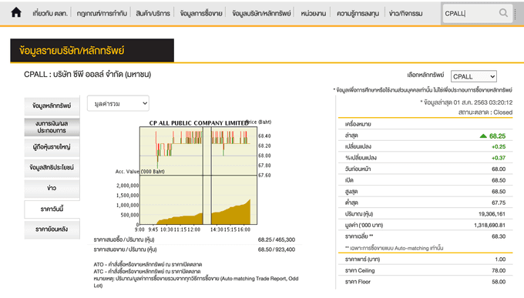524x298 pixels.
Task: Select the ข่าว side tab
Action: (52, 189)
